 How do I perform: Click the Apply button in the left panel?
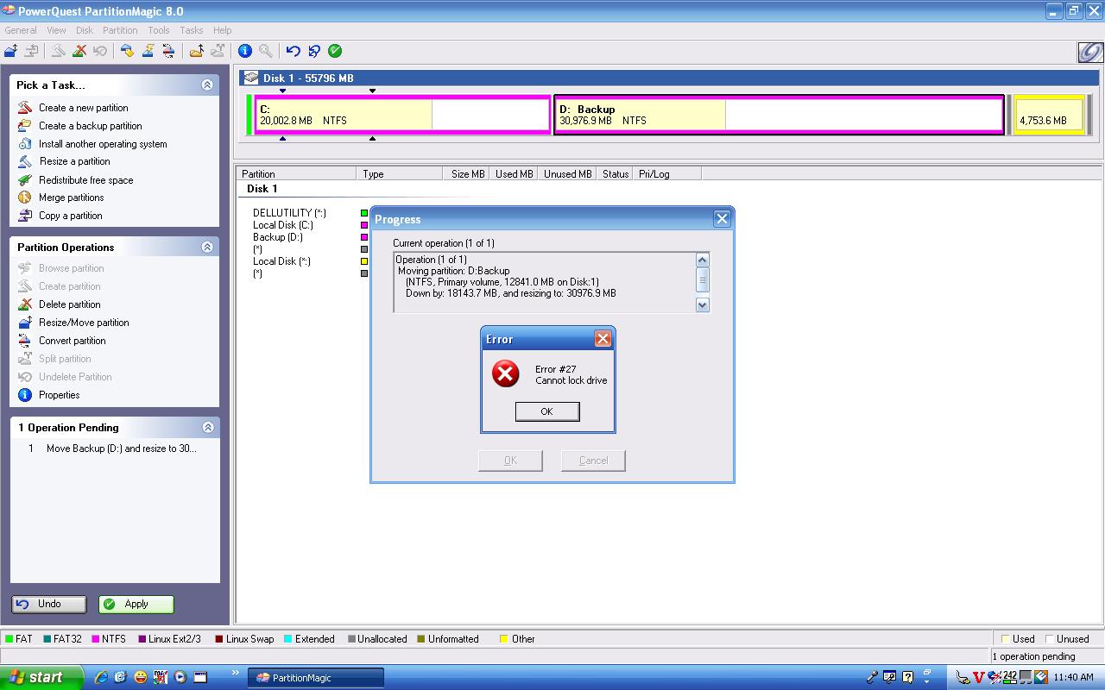point(136,604)
